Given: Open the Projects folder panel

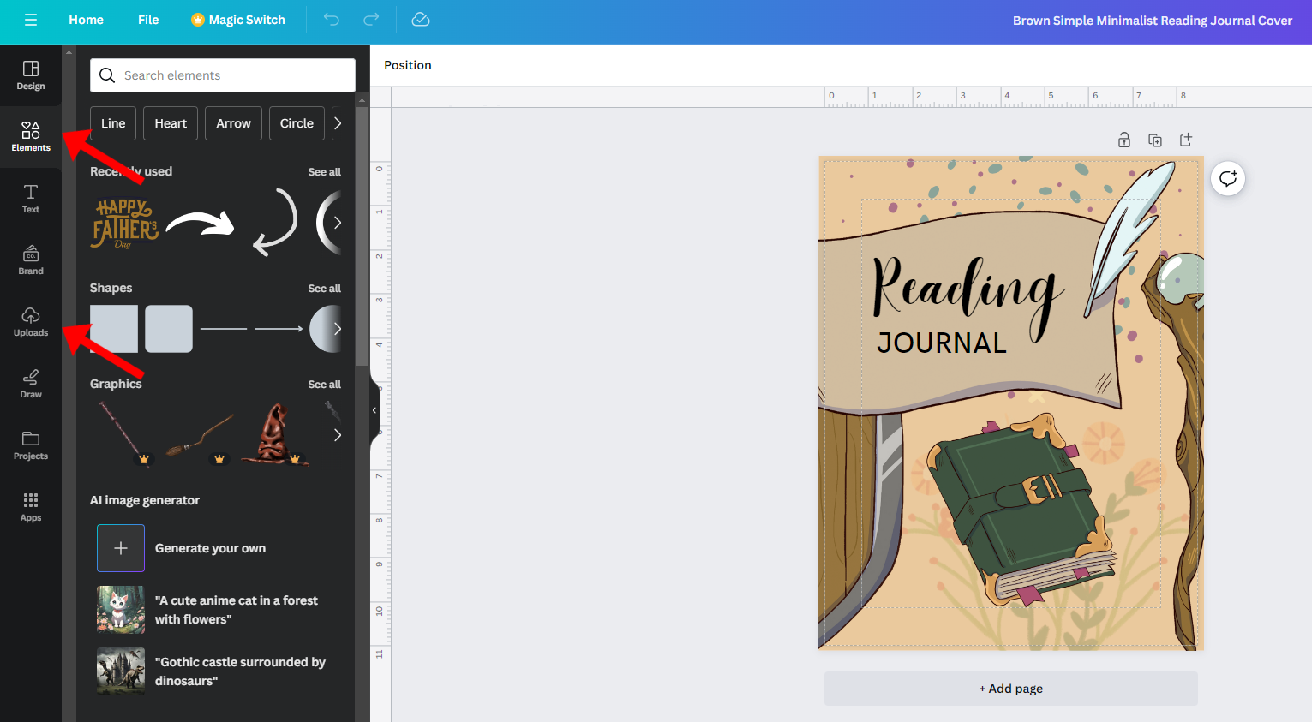Looking at the screenshot, I should pyautogui.click(x=31, y=445).
